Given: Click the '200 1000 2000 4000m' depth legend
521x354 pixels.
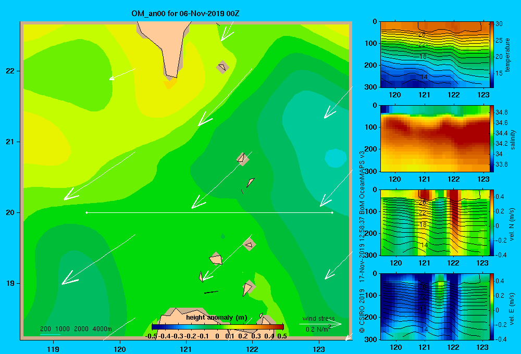Looking at the screenshot, I should [x=76, y=329].
